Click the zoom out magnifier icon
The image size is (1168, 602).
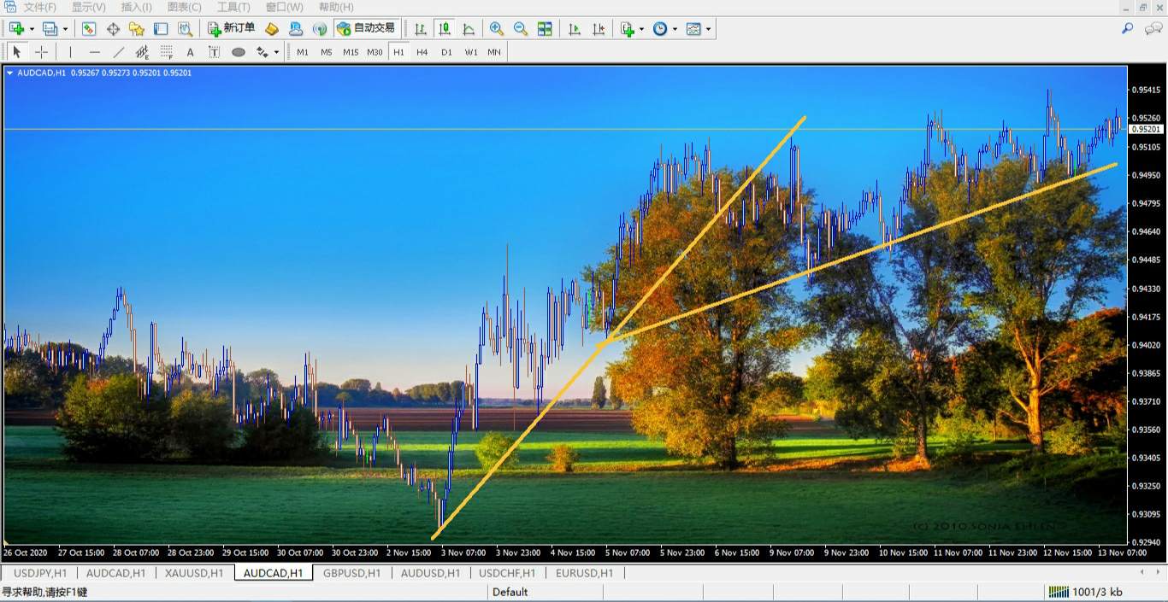pyautogui.click(x=520, y=29)
